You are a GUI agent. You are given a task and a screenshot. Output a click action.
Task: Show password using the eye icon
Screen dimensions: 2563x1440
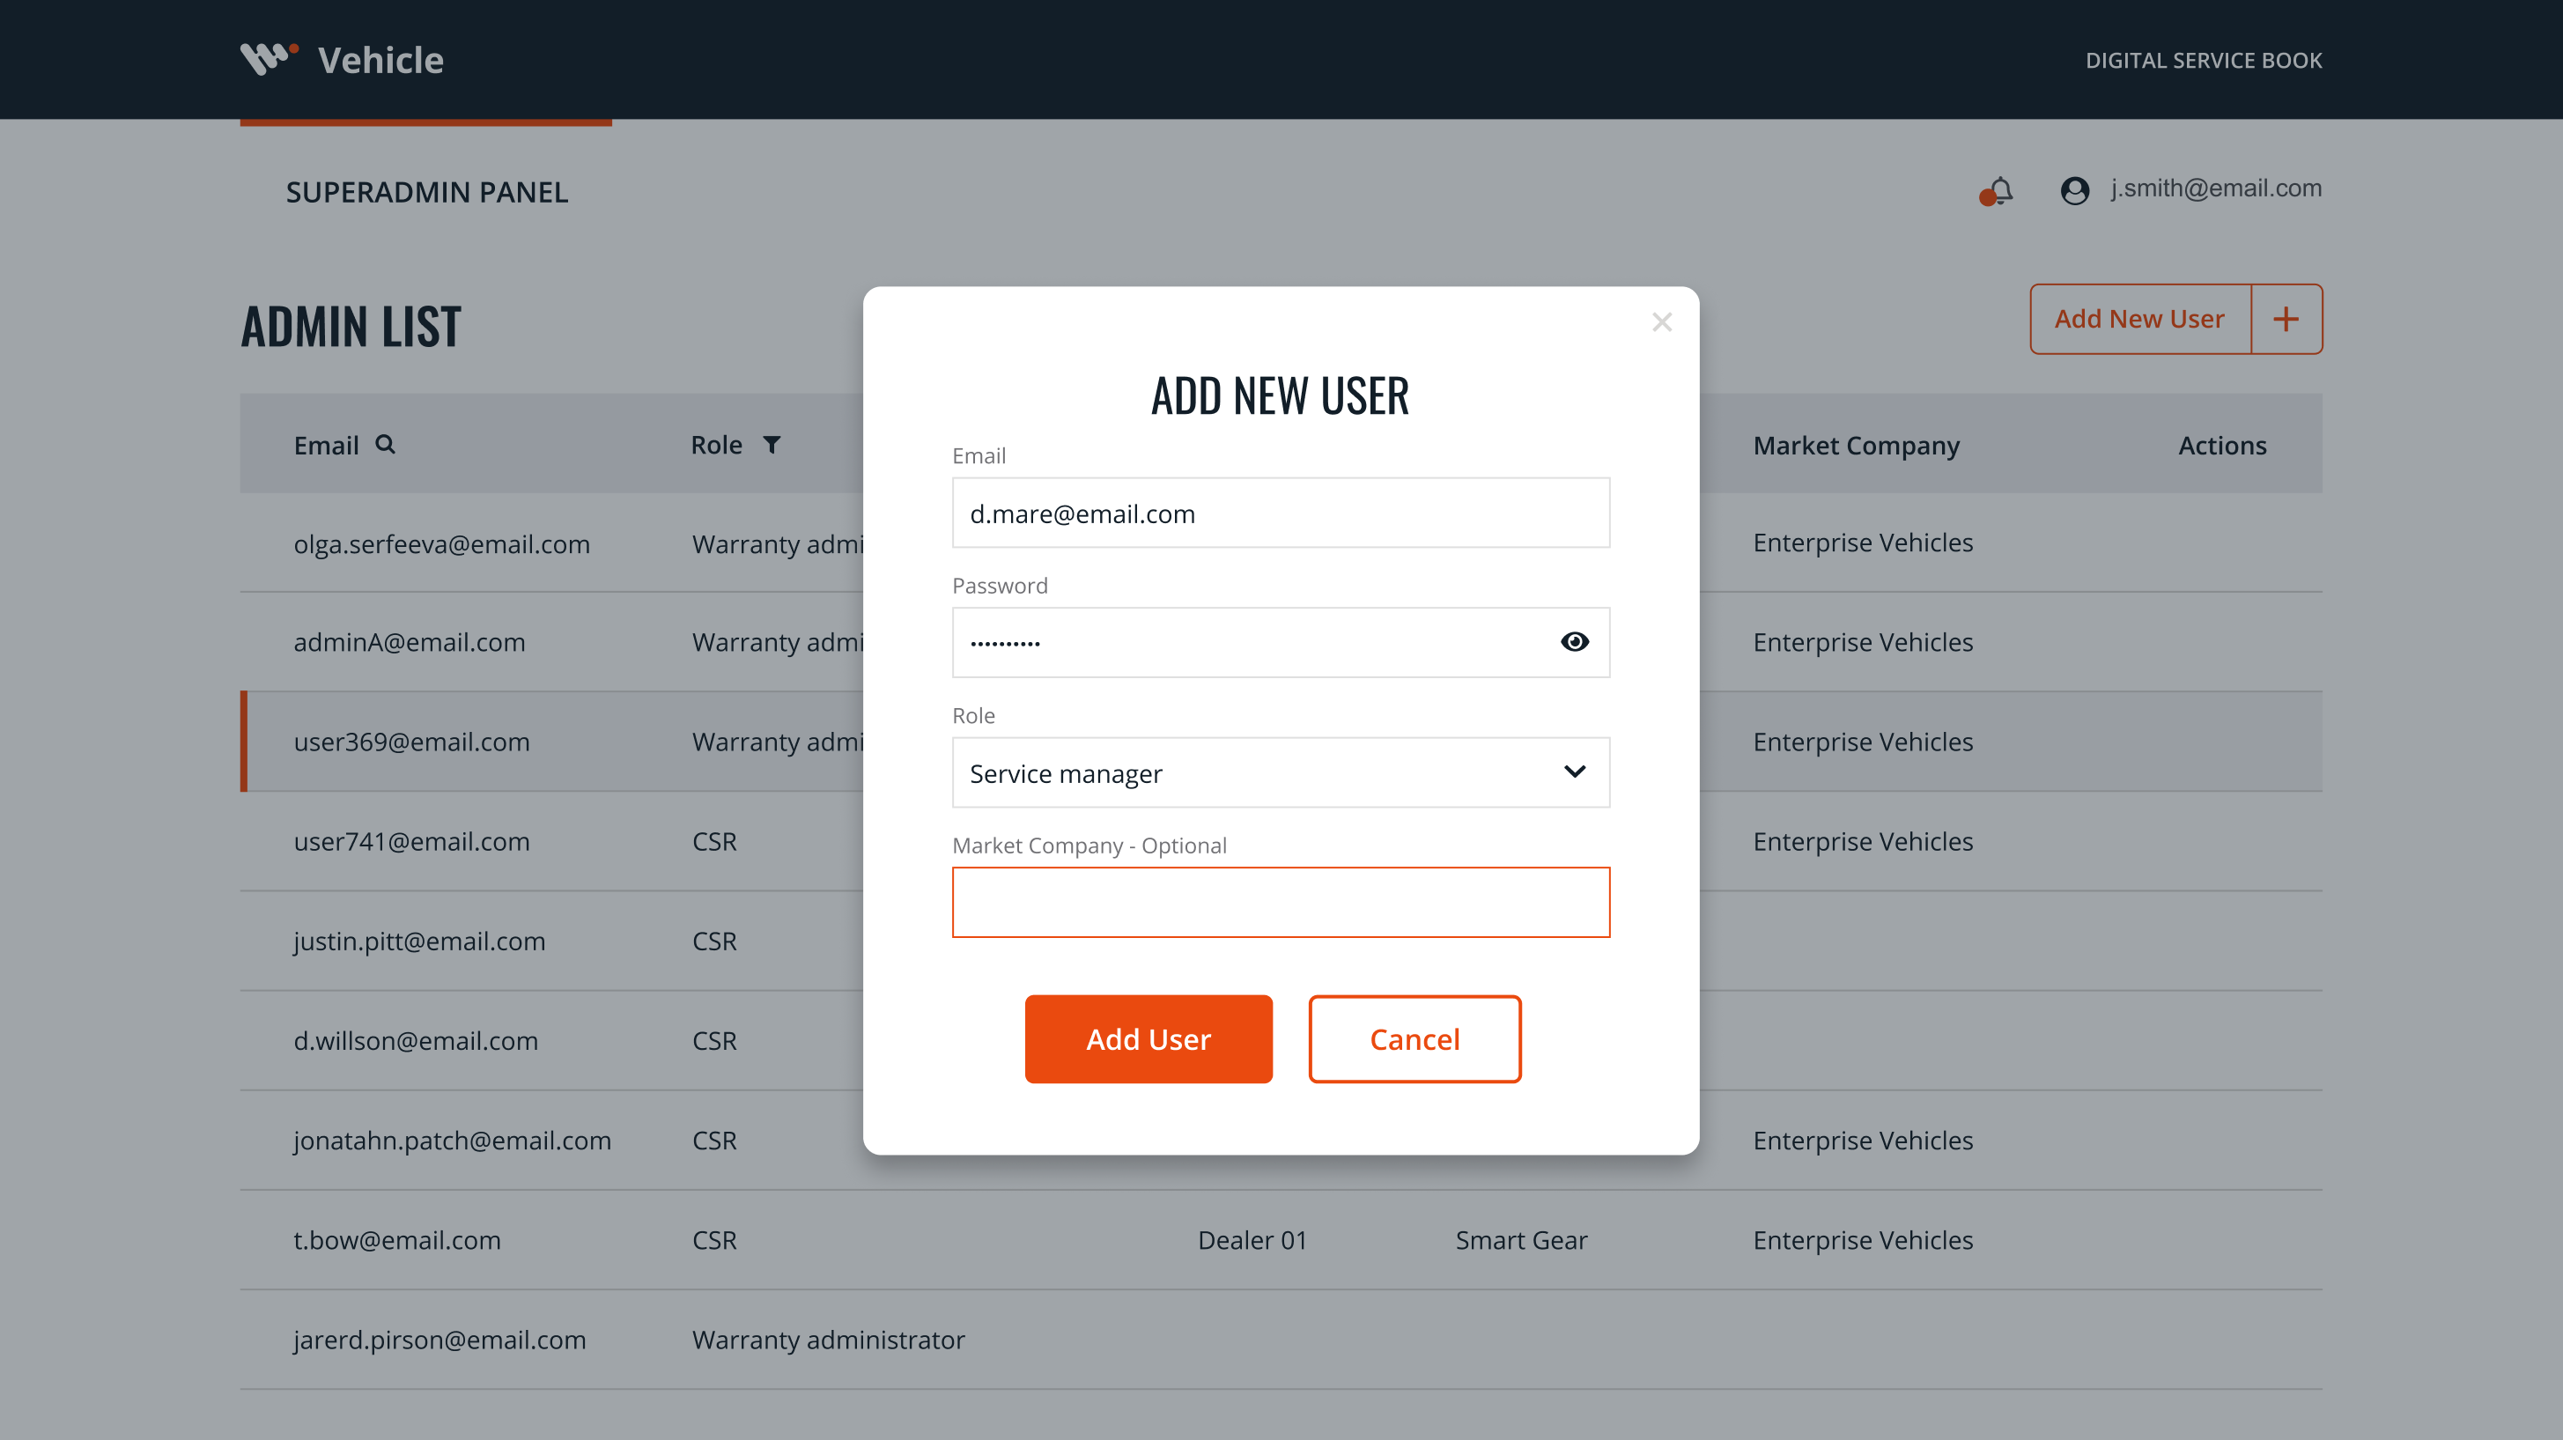pyautogui.click(x=1573, y=642)
